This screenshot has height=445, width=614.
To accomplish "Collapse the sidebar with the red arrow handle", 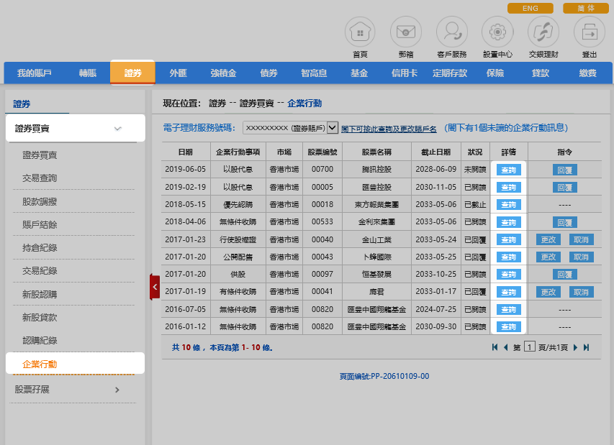I will pos(155,286).
